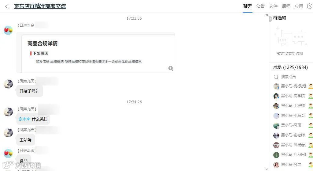Click avatar of 黑小马-礼品网拍

point(276,155)
